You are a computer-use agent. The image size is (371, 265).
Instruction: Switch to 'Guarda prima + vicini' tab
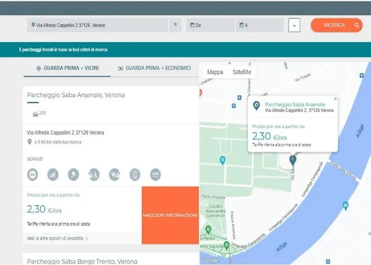point(67,68)
